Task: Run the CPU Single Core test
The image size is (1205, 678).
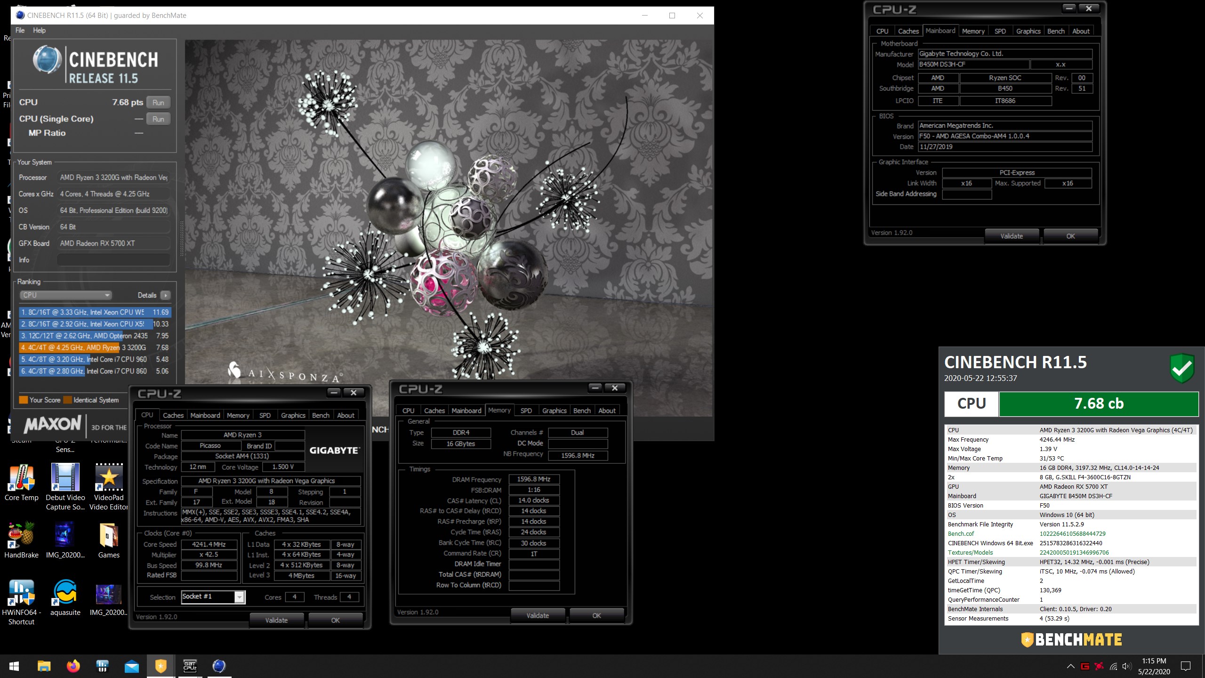Action: (158, 119)
